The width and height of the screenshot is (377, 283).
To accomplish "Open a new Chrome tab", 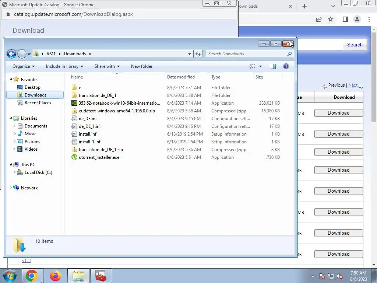I will pos(304,6).
